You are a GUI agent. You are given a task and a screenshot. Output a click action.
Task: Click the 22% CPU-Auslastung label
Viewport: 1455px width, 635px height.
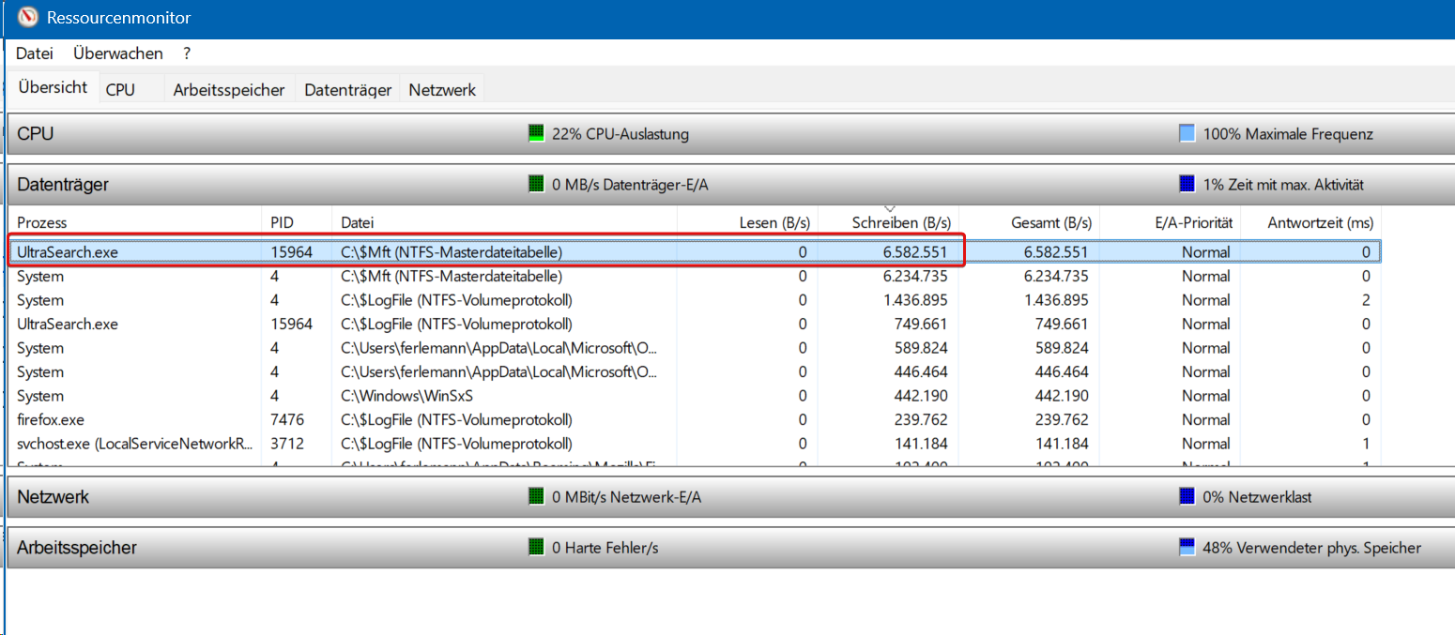pyautogui.click(x=620, y=134)
